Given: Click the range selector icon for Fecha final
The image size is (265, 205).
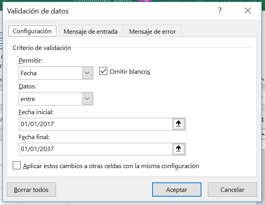Looking at the screenshot, I should pyautogui.click(x=179, y=149).
